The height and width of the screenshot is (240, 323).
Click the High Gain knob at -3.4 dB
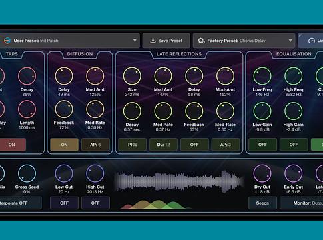pos(294,111)
